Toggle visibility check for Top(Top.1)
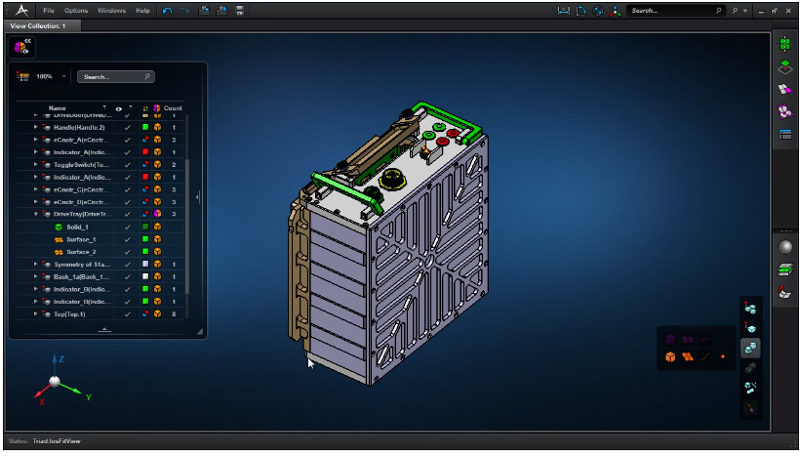801x456 pixels. pyautogui.click(x=127, y=313)
